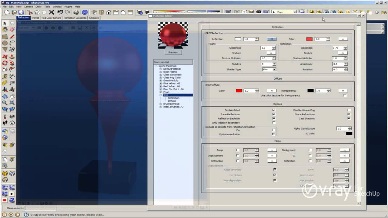
Task: Expand the Pearl material node
Action: (161, 92)
